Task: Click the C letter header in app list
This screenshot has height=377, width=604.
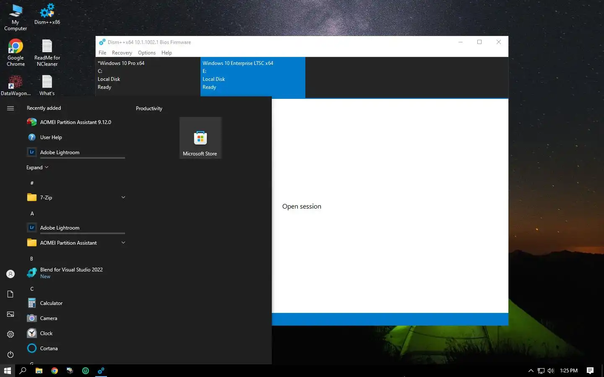Action: [x=32, y=289]
